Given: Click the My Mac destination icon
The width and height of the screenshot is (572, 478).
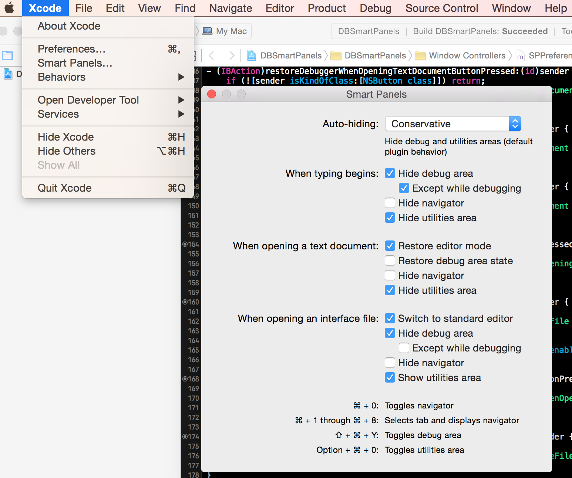Looking at the screenshot, I should click(207, 31).
